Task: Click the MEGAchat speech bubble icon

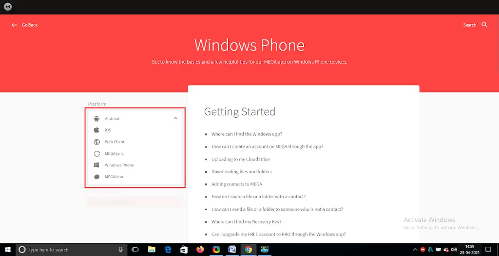Action: pyautogui.click(x=97, y=177)
